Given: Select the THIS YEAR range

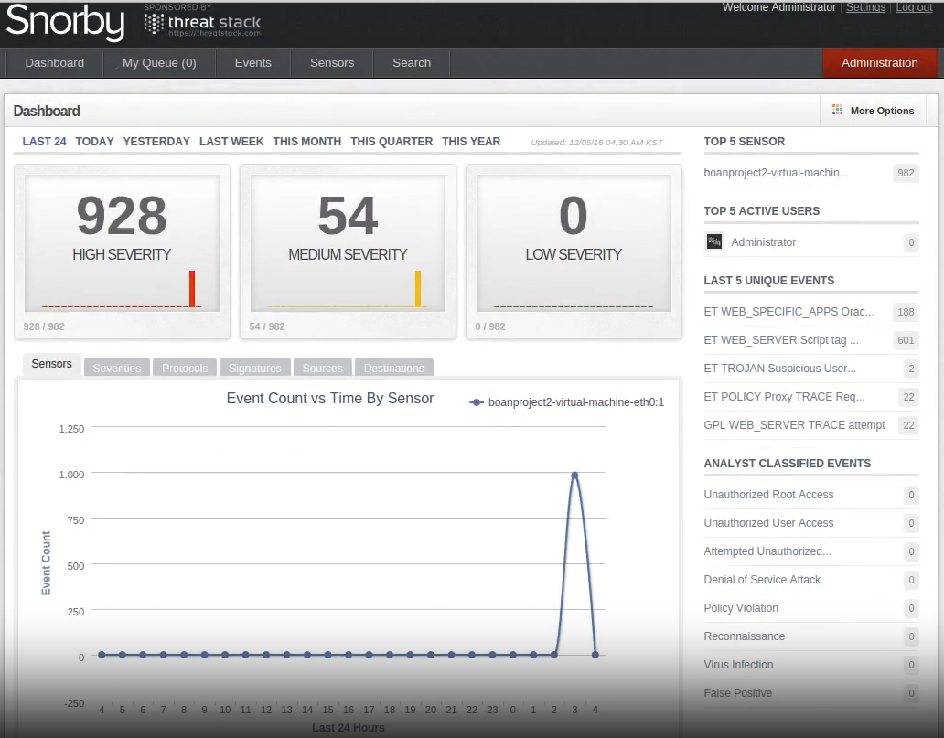Looking at the screenshot, I should (x=471, y=142).
